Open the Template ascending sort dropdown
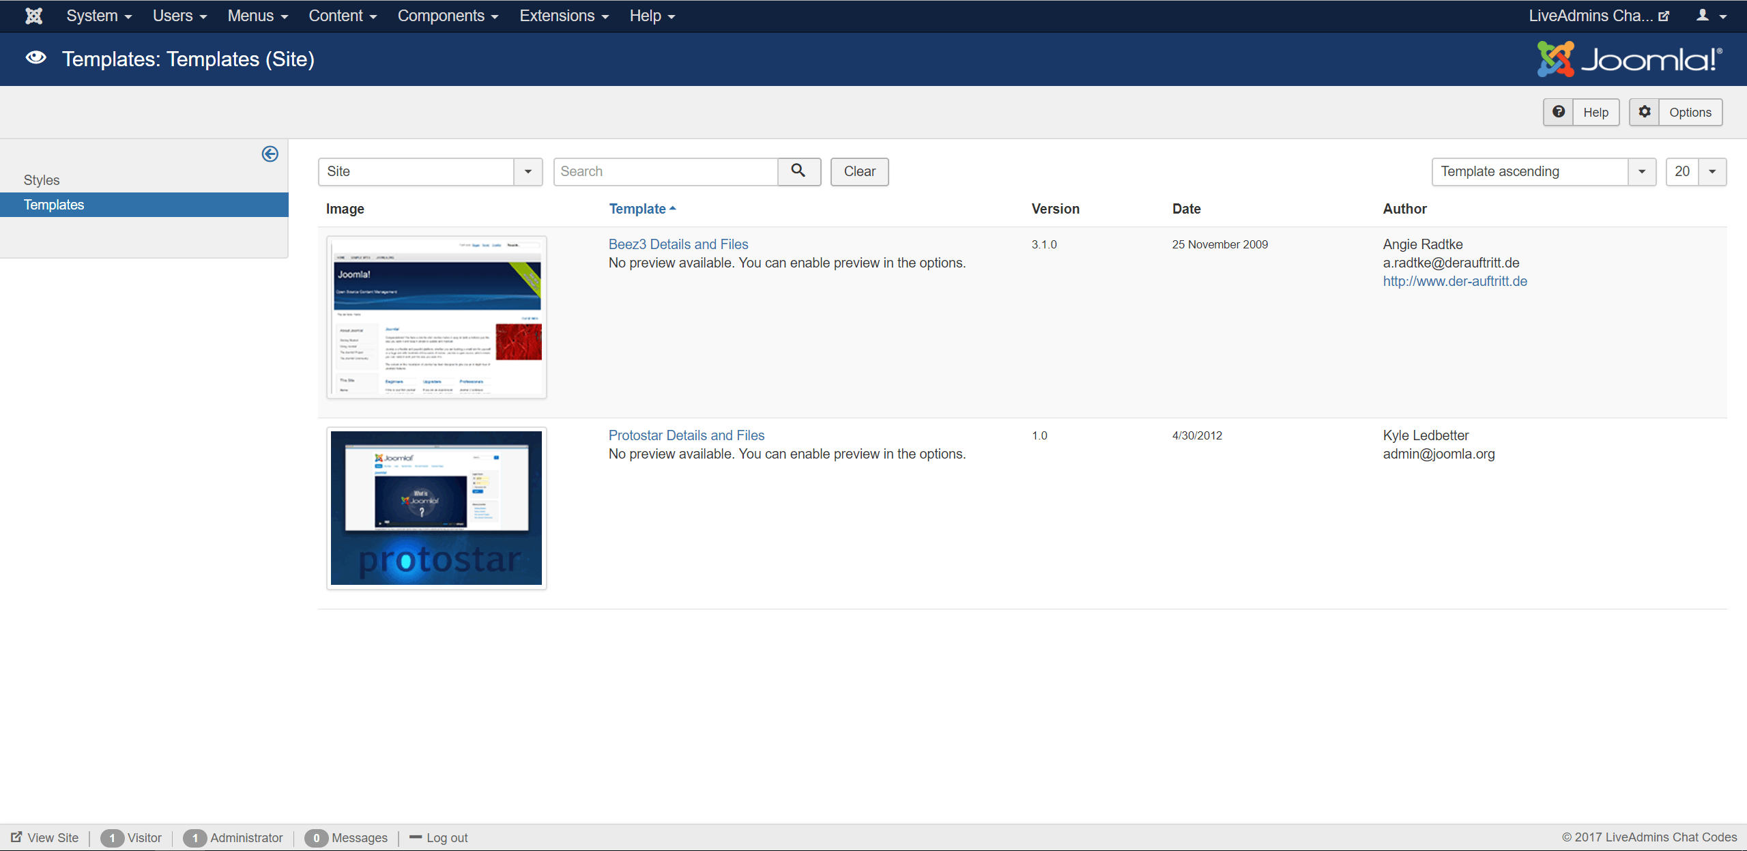The width and height of the screenshot is (1747, 851). (x=1544, y=171)
